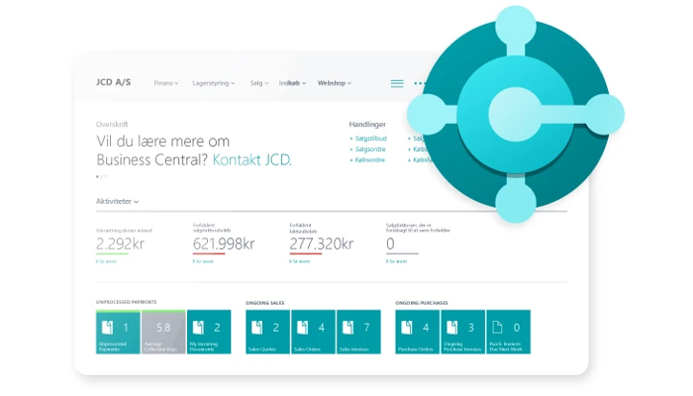Click the 2.292kr turnover value
The width and height of the screenshot is (693, 396).
[x=120, y=244]
